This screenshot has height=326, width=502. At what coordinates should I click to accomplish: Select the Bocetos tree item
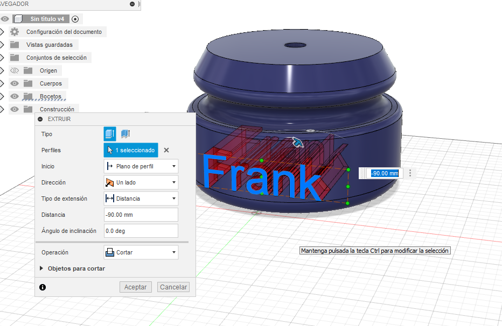pos(50,96)
